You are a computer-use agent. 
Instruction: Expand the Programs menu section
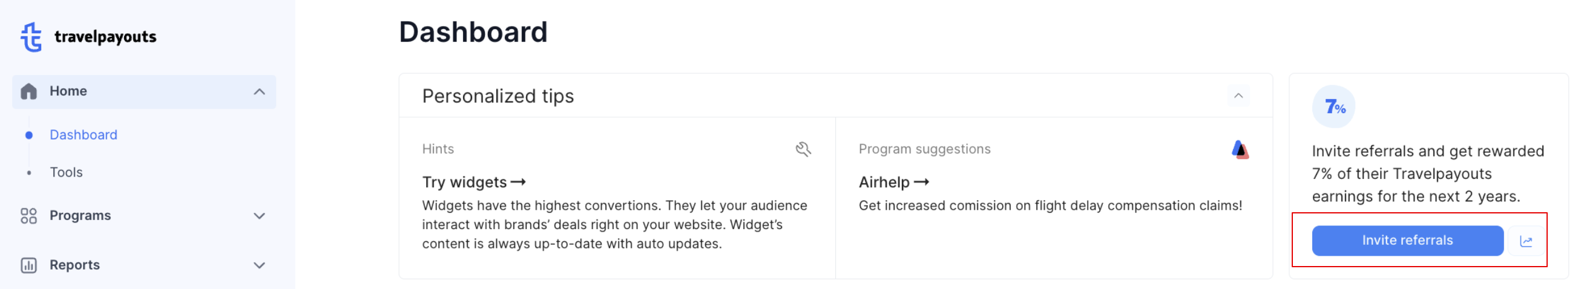tap(260, 216)
